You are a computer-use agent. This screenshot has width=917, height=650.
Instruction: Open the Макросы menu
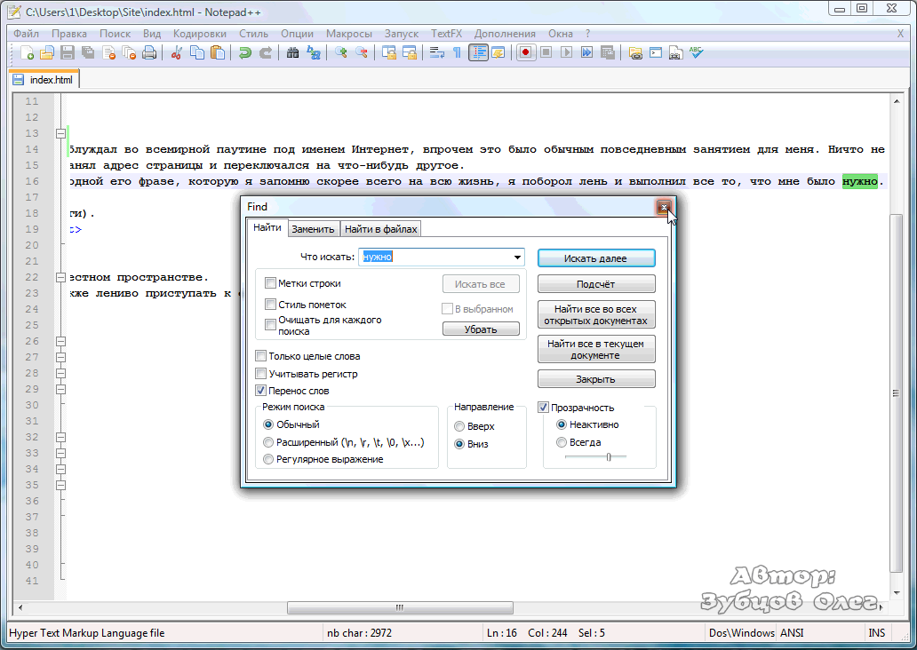point(348,34)
